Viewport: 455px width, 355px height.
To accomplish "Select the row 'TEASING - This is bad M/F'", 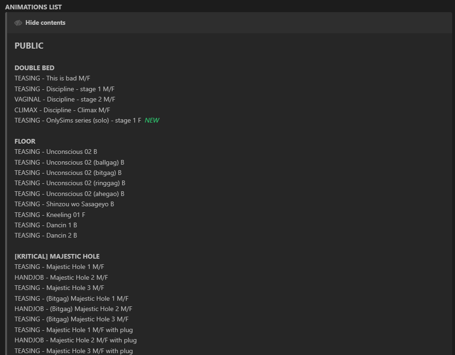I will coord(52,79).
